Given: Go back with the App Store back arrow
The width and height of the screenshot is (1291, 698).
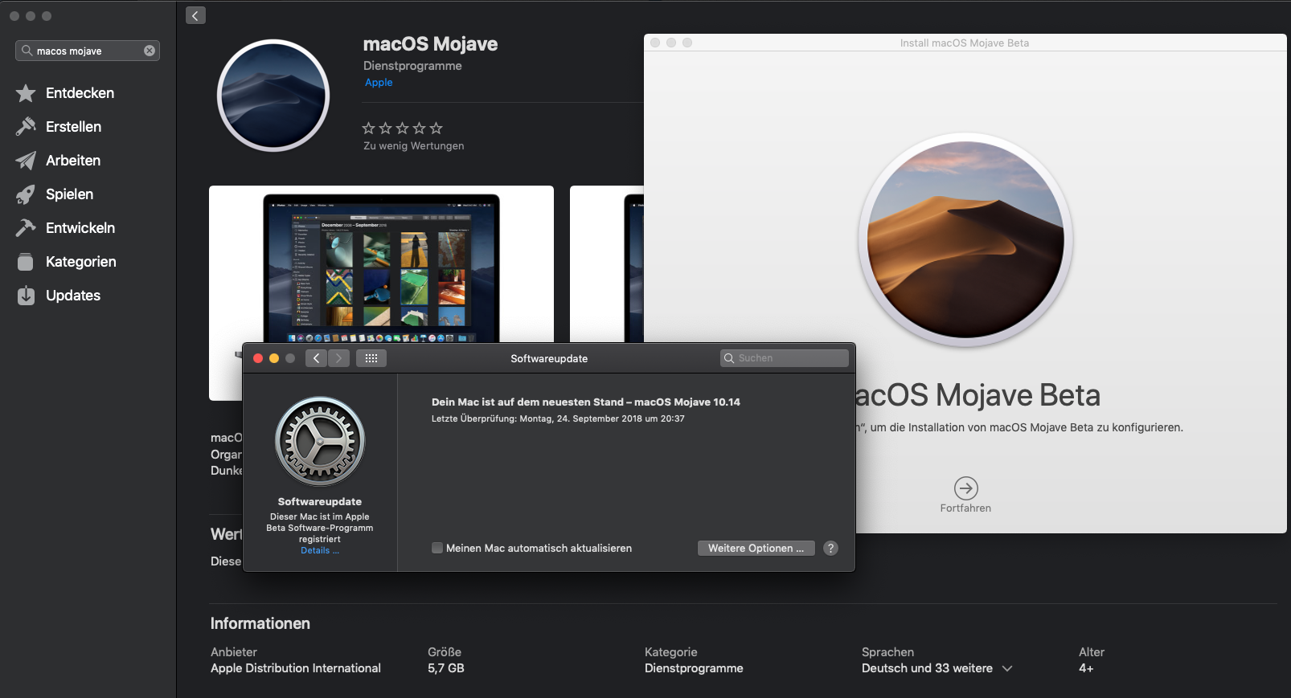Looking at the screenshot, I should pos(195,15).
